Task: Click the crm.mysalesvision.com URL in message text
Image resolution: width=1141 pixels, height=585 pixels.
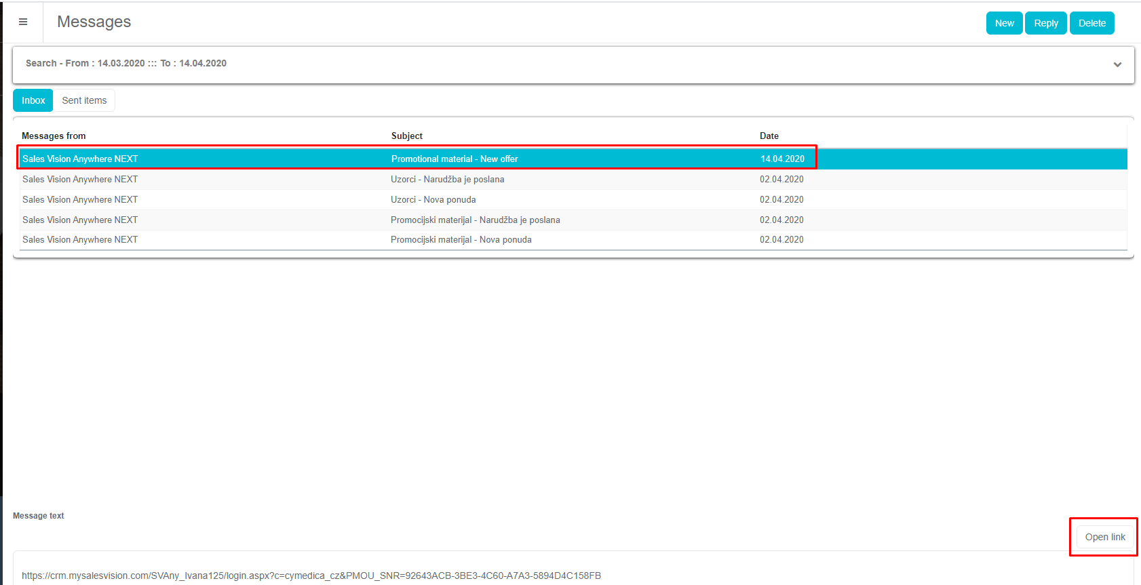Action: 311,576
